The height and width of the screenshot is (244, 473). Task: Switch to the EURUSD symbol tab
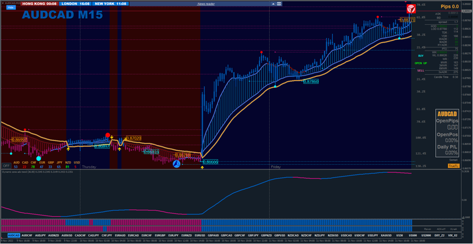(x=200, y=235)
